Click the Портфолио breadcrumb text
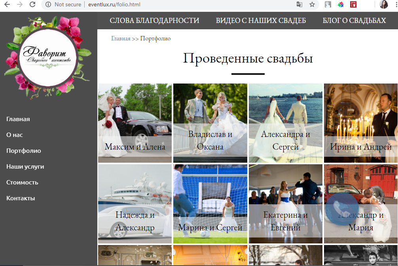Viewport: 398px width, 266px height. pos(155,39)
